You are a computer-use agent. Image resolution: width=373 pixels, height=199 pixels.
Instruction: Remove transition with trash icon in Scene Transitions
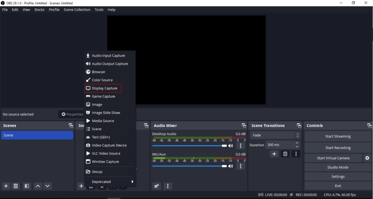point(285,154)
